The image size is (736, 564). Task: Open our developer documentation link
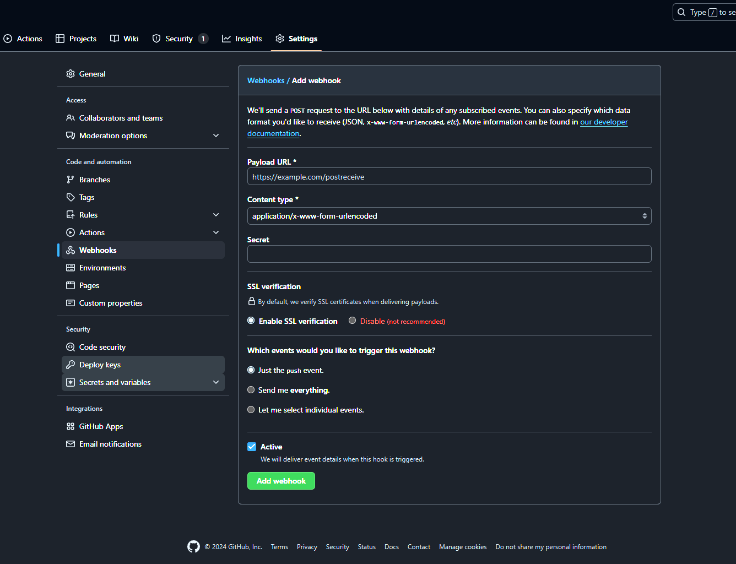point(603,122)
